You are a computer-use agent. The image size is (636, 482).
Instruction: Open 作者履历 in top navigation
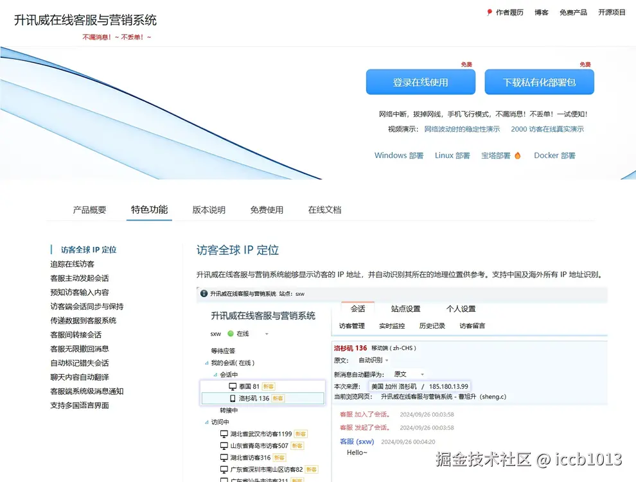pos(509,13)
